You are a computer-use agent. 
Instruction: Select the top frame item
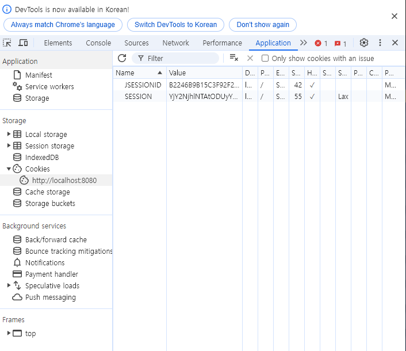coord(30,333)
